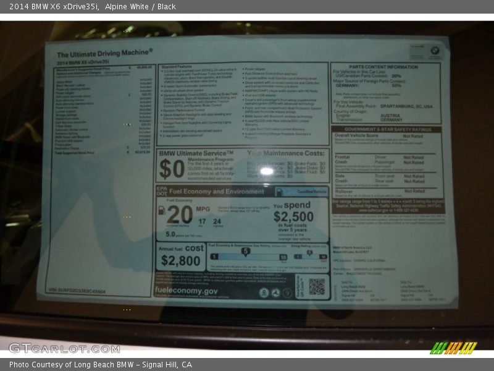494x371 pixels.
Task: Click the fueleconomy.gov web address
Action: [186, 291]
